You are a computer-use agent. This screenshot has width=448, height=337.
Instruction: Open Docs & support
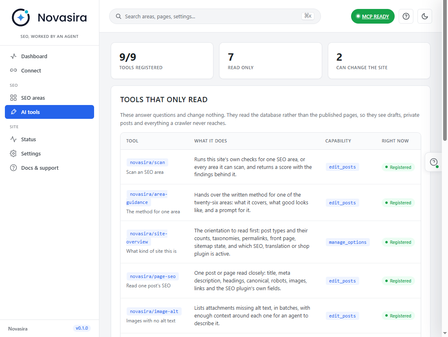point(49,168)
